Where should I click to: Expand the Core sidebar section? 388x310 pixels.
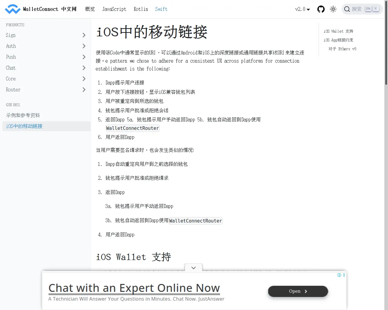[84, 79]
